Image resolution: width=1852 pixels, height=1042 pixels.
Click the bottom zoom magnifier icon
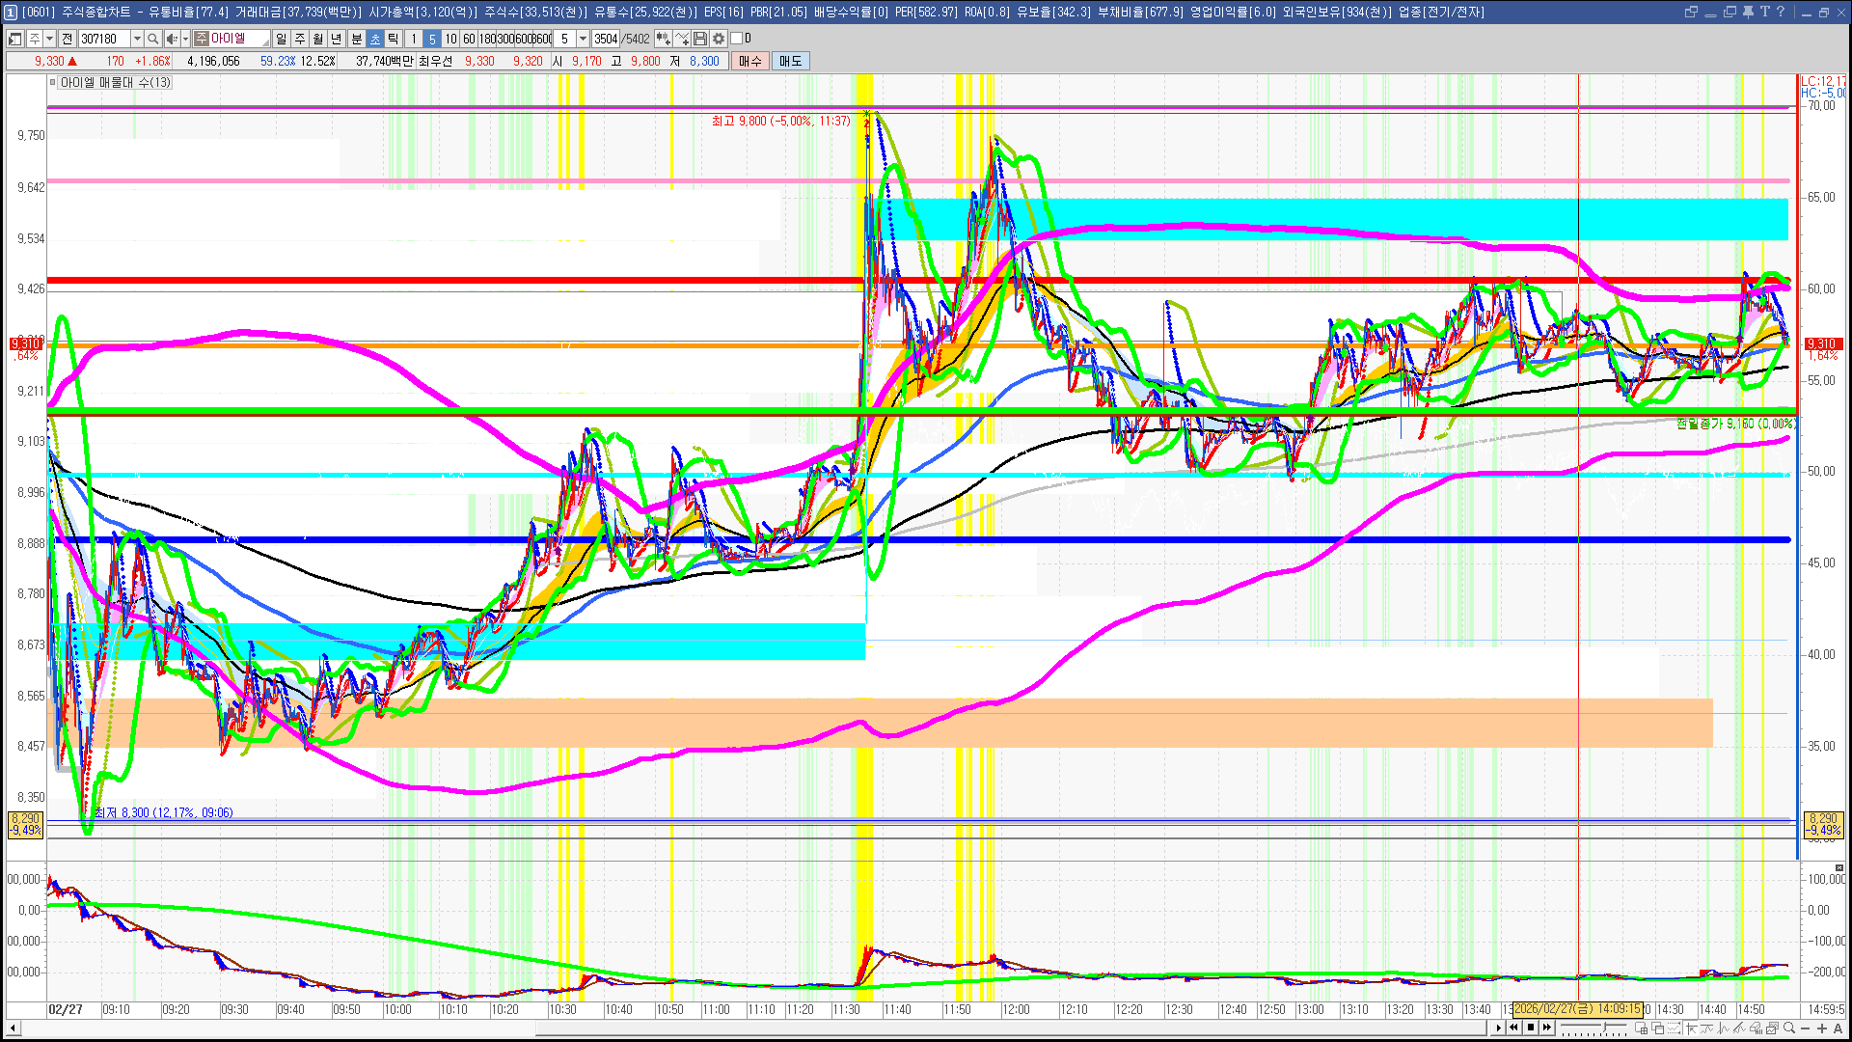pyautogui.click(x=1789, y=1028)
